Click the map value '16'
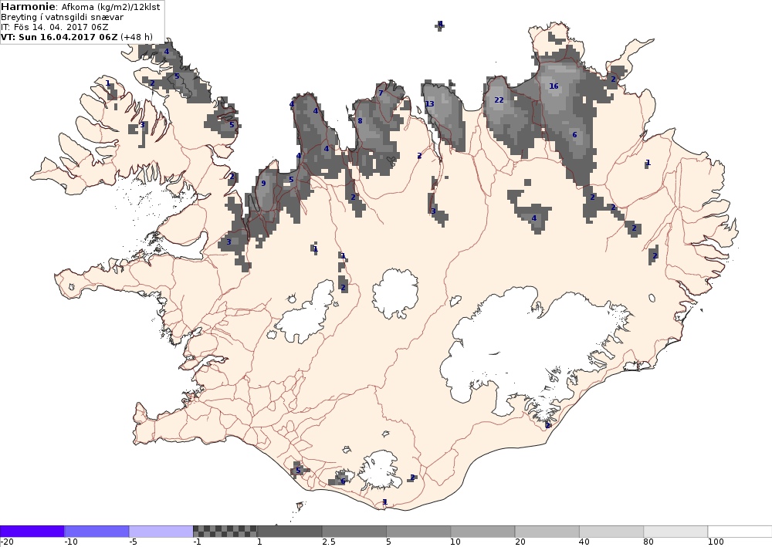Viewport: 772px width, 547px height. [554, 86]
